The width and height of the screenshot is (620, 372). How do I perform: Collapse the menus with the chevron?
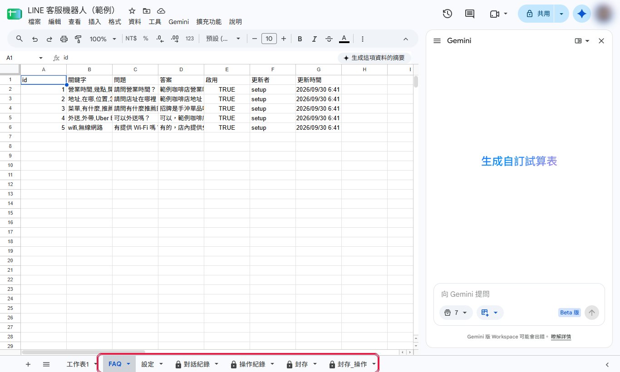(406, 39)
